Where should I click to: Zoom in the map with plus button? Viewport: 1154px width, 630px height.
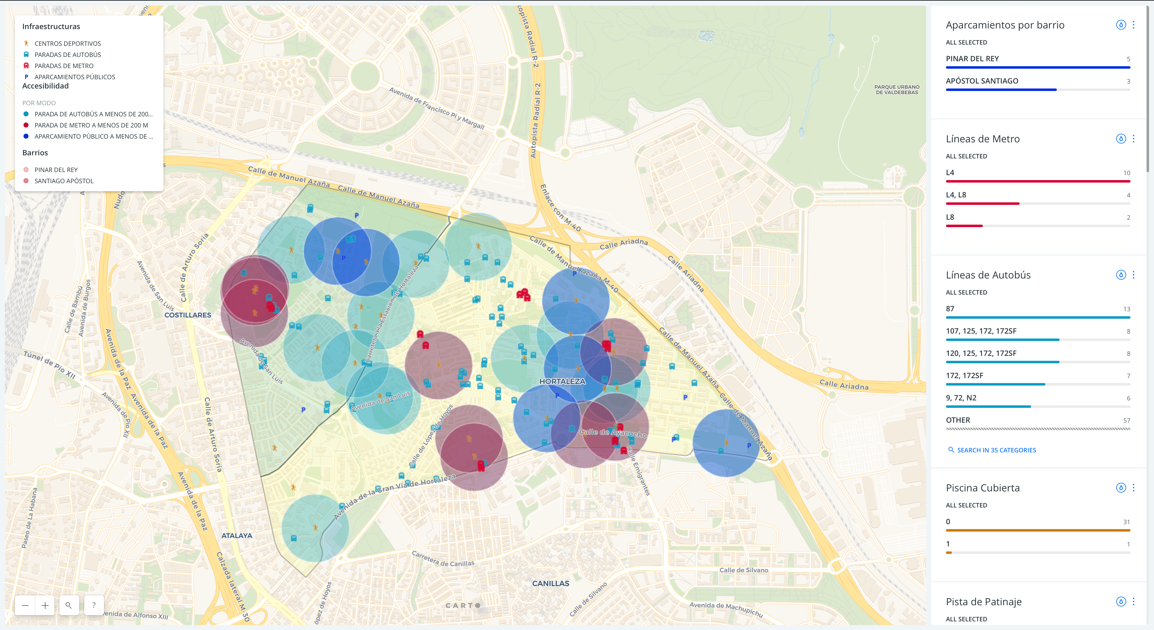click(x=45, y=605)
